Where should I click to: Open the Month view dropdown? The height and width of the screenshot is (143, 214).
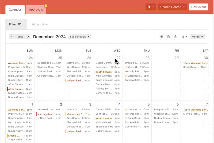[197, 37]
